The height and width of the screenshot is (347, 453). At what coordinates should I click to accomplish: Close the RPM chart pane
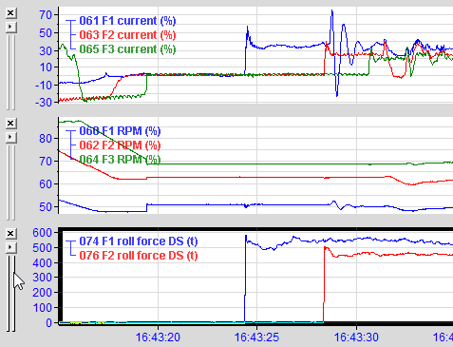(10, 123)
